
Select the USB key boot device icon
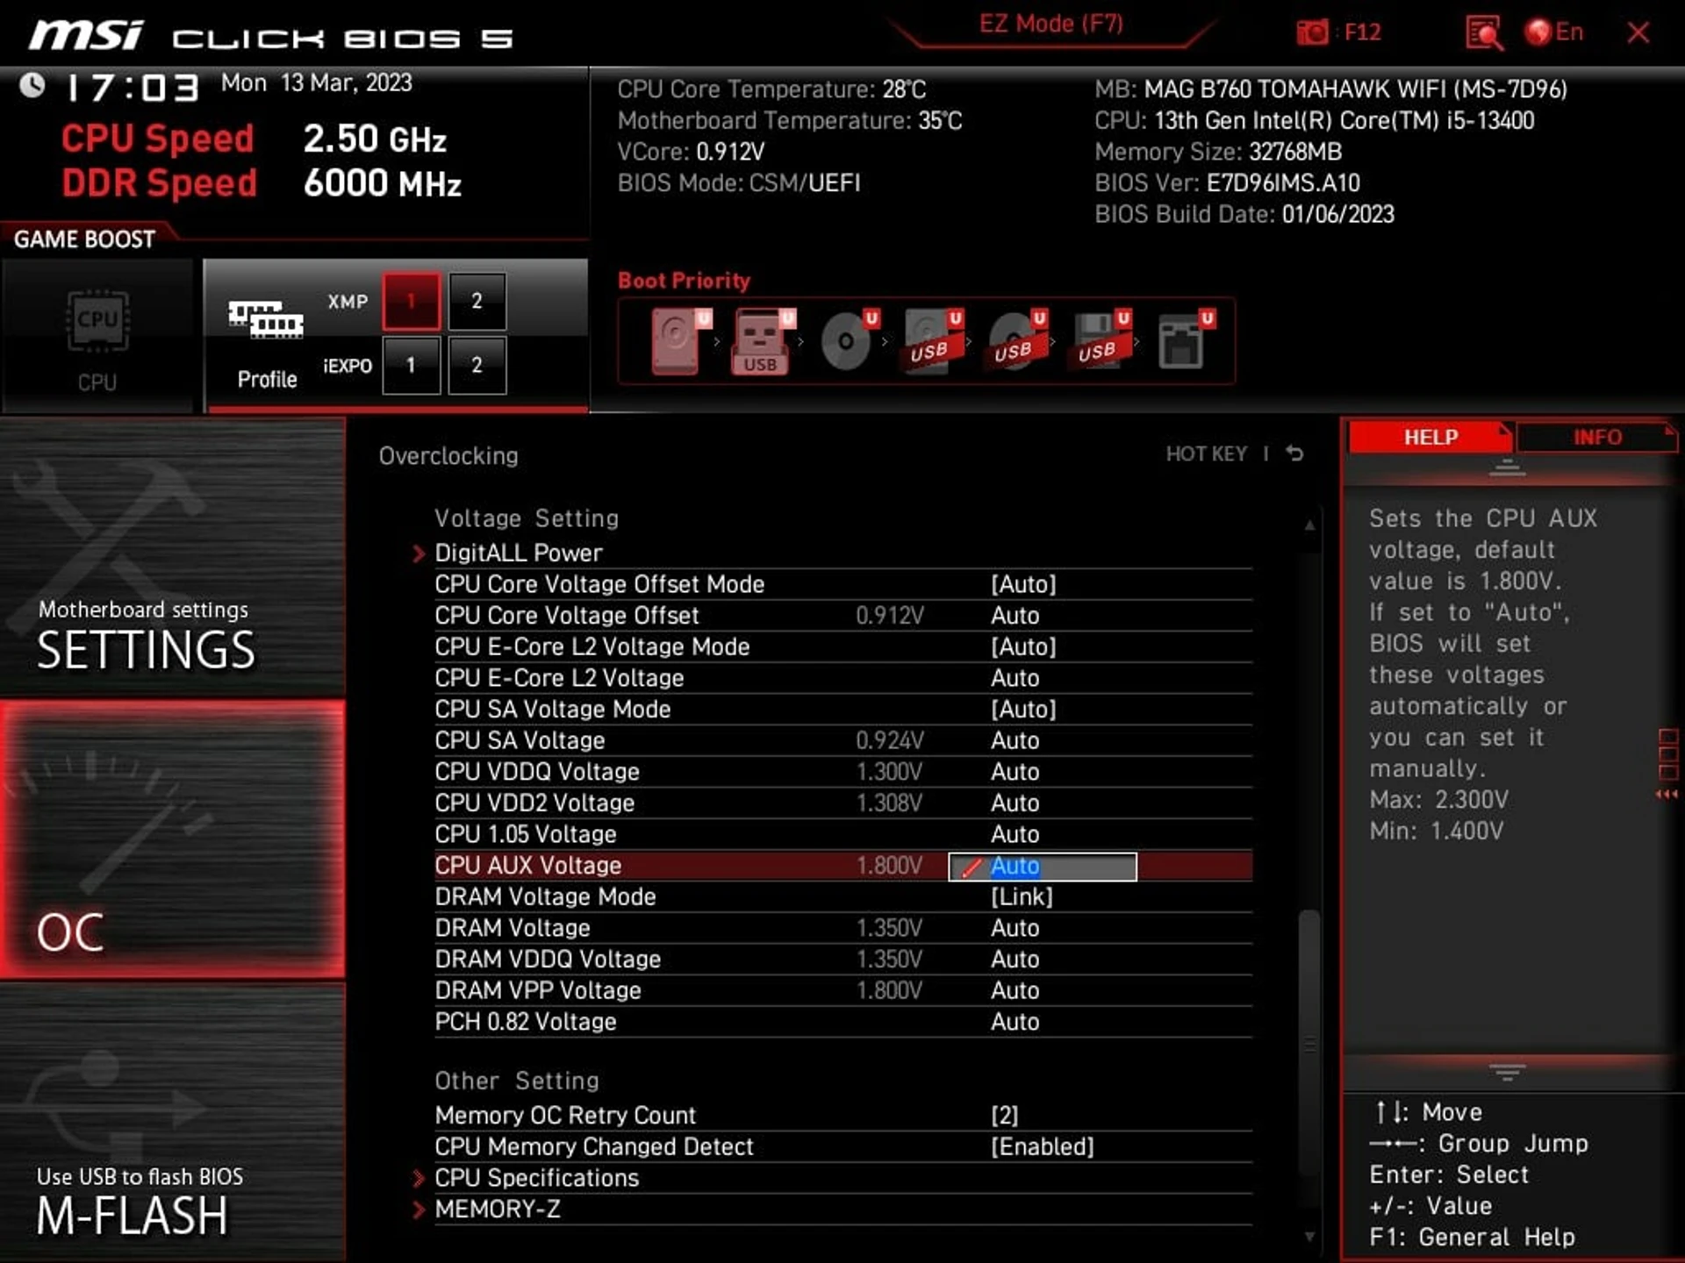(762, 341)
